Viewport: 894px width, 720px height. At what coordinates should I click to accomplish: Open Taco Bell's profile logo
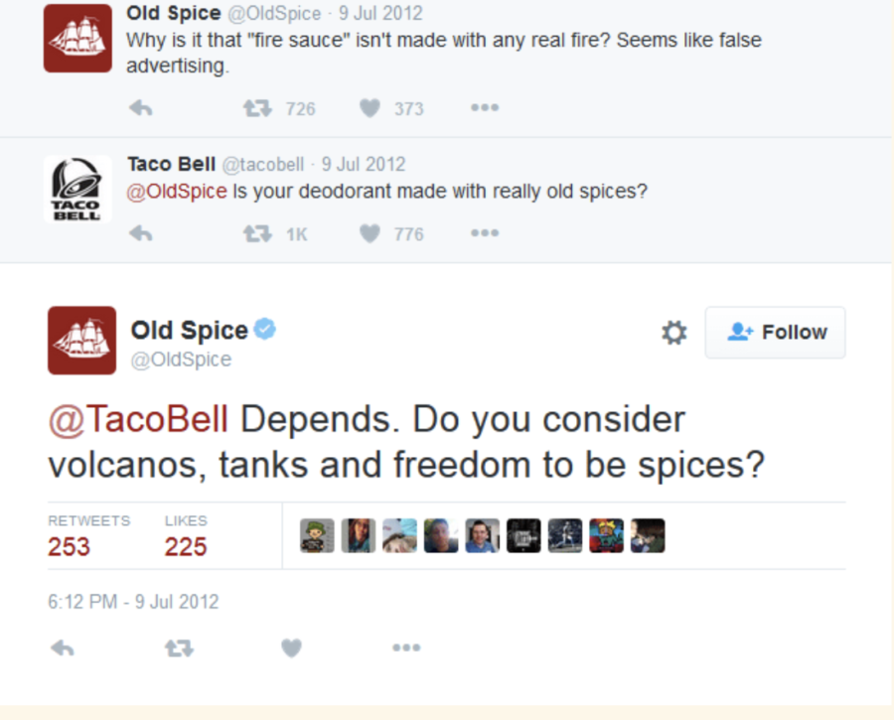click(77, 189)
